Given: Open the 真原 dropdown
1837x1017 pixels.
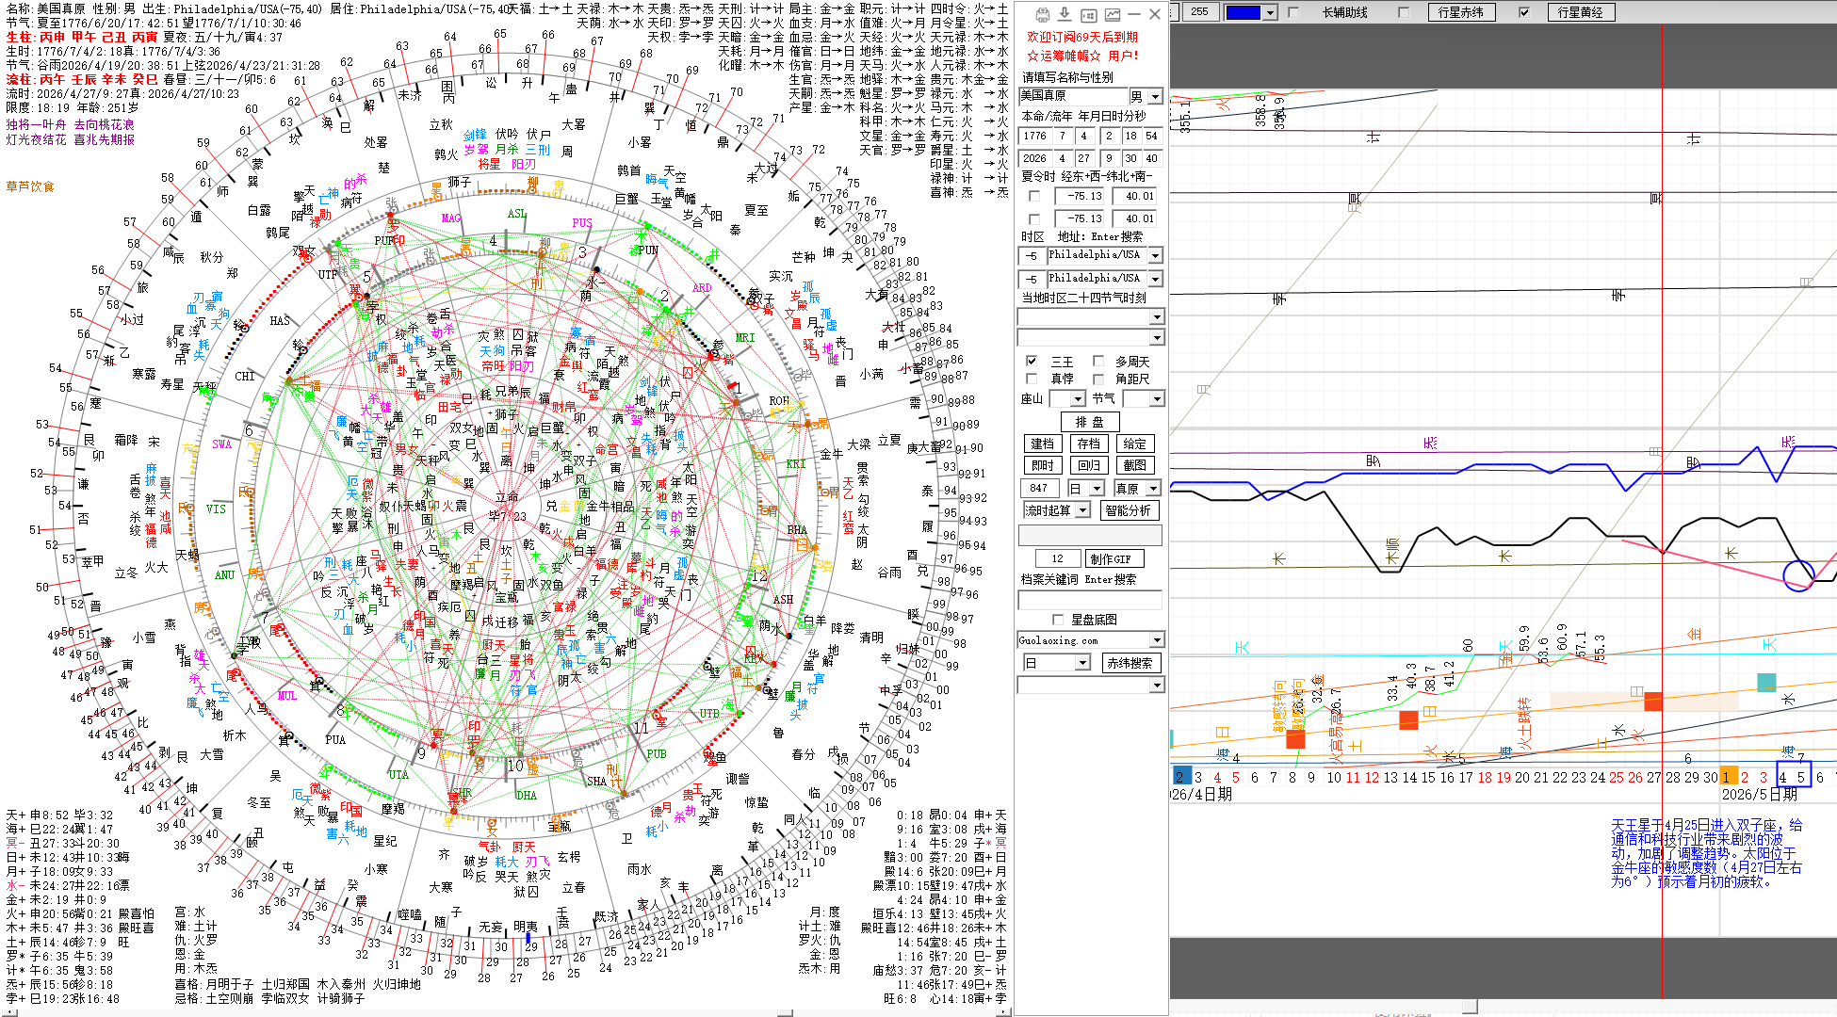Looking at the screenshot, I should pos(1153,489).
